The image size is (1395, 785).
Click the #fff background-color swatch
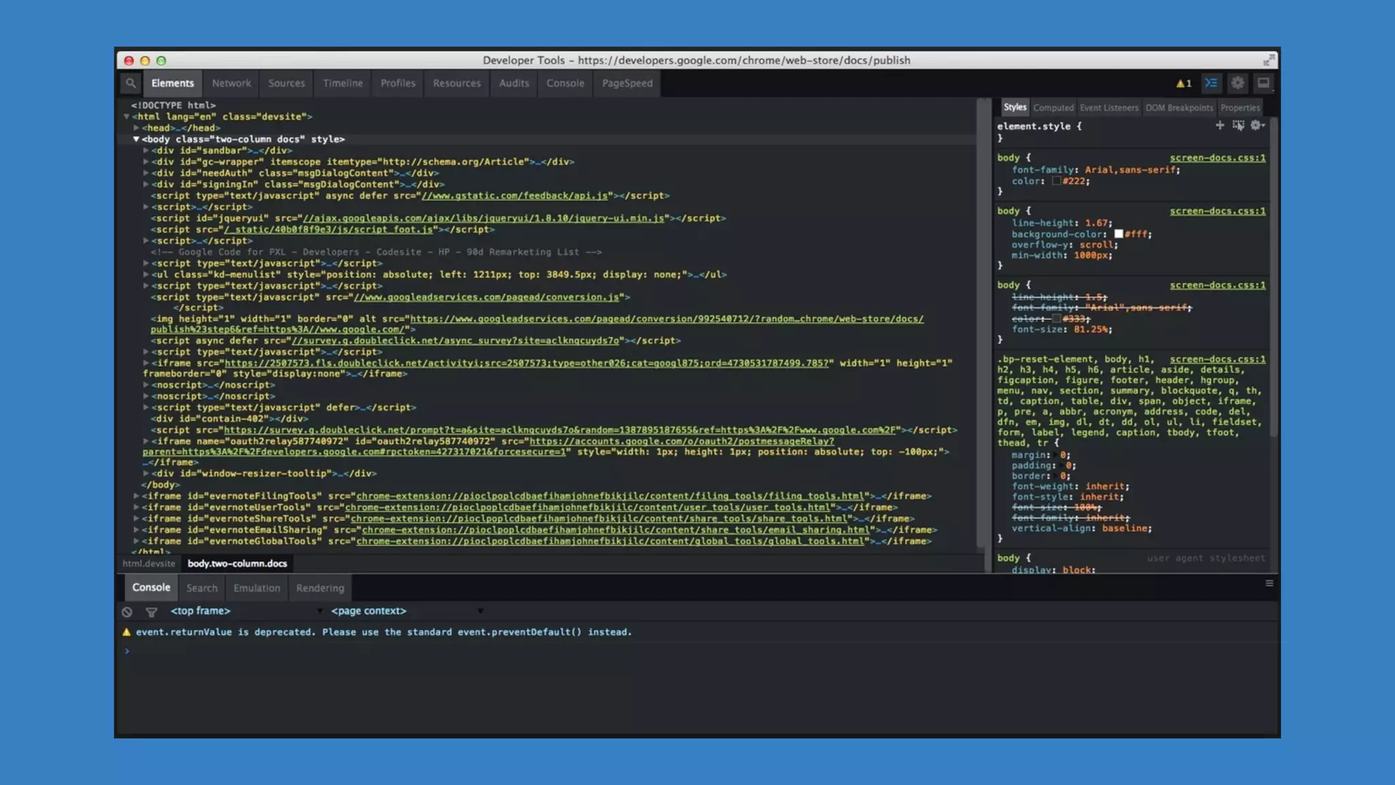coord(1118,234)
